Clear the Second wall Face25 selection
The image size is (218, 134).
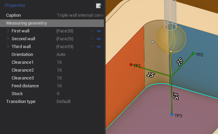(92, 39)
